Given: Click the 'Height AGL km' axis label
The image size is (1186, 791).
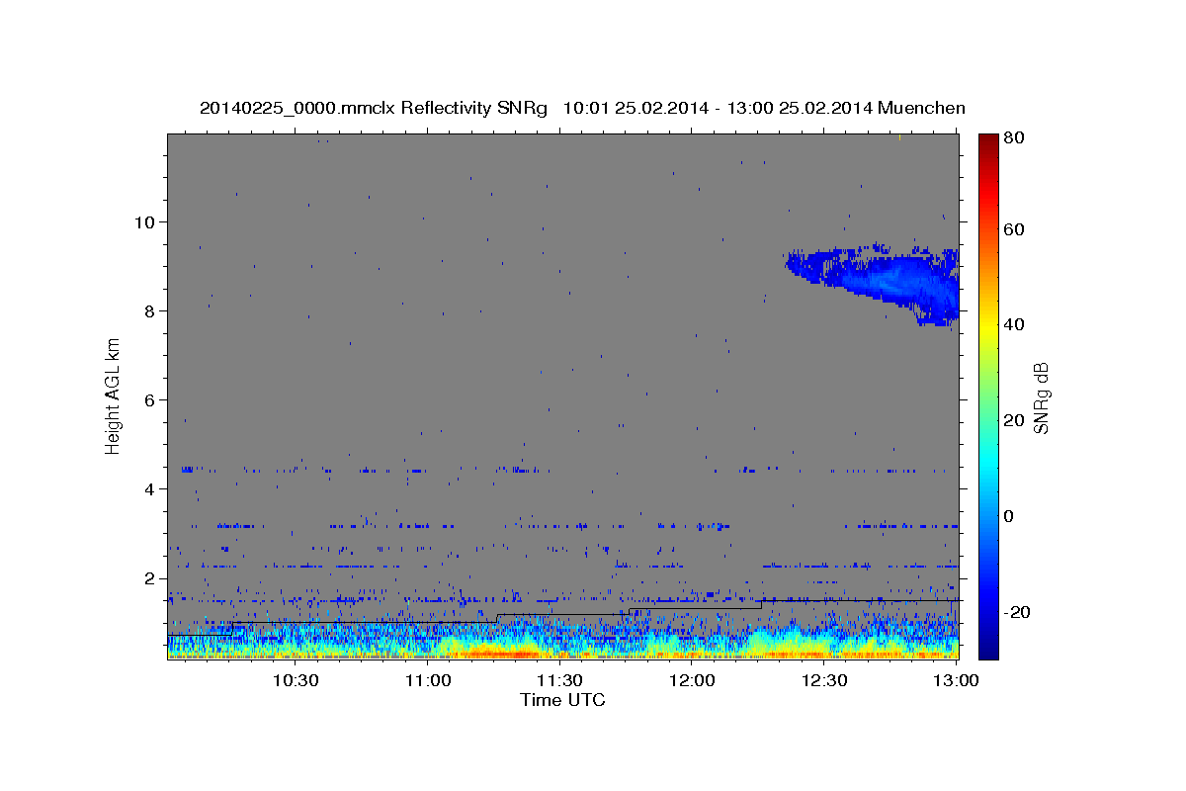Looking at the screenshot, I should pos(114,395).
